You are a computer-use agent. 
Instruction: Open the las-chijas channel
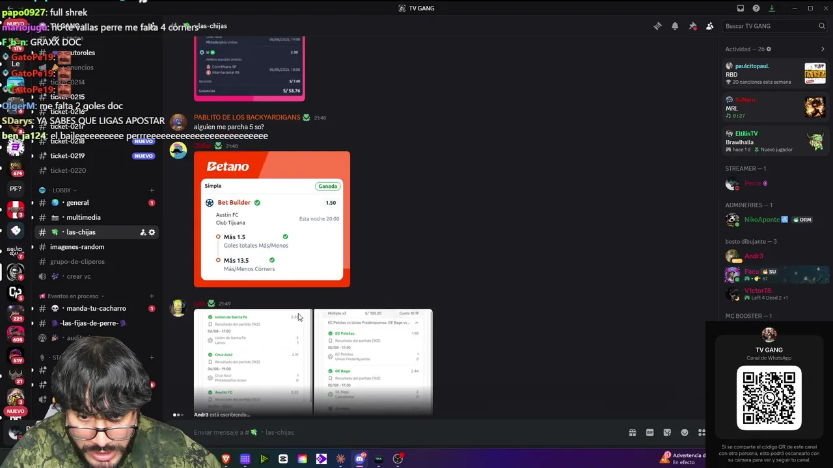[x=96, y=232]
